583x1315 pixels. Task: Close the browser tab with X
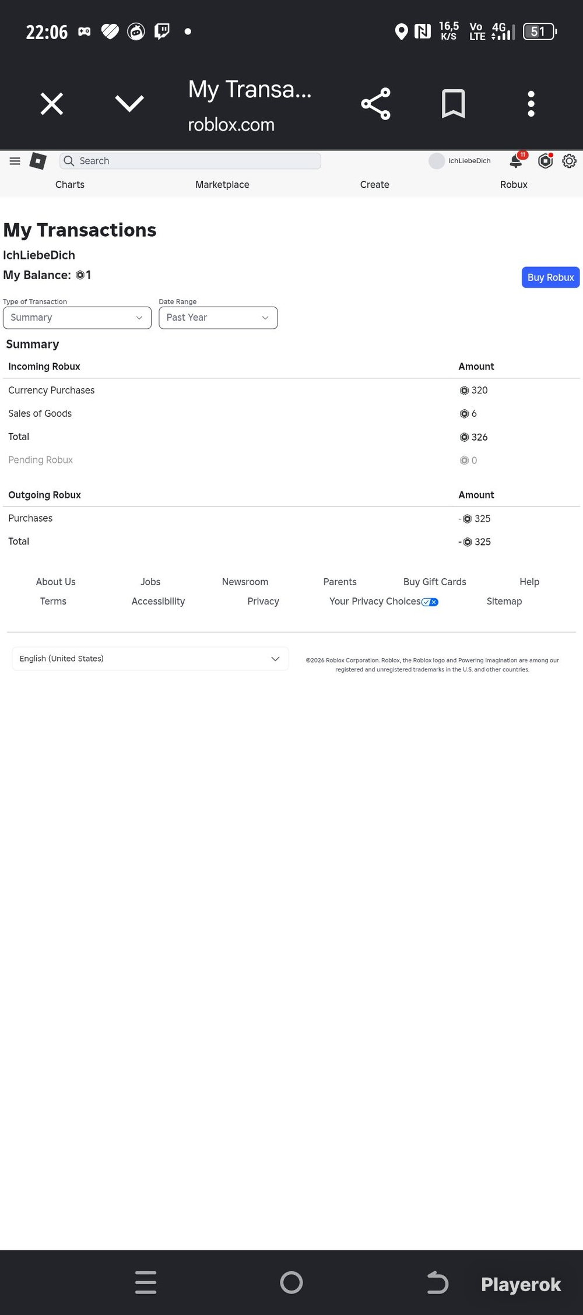coord(52,104)
